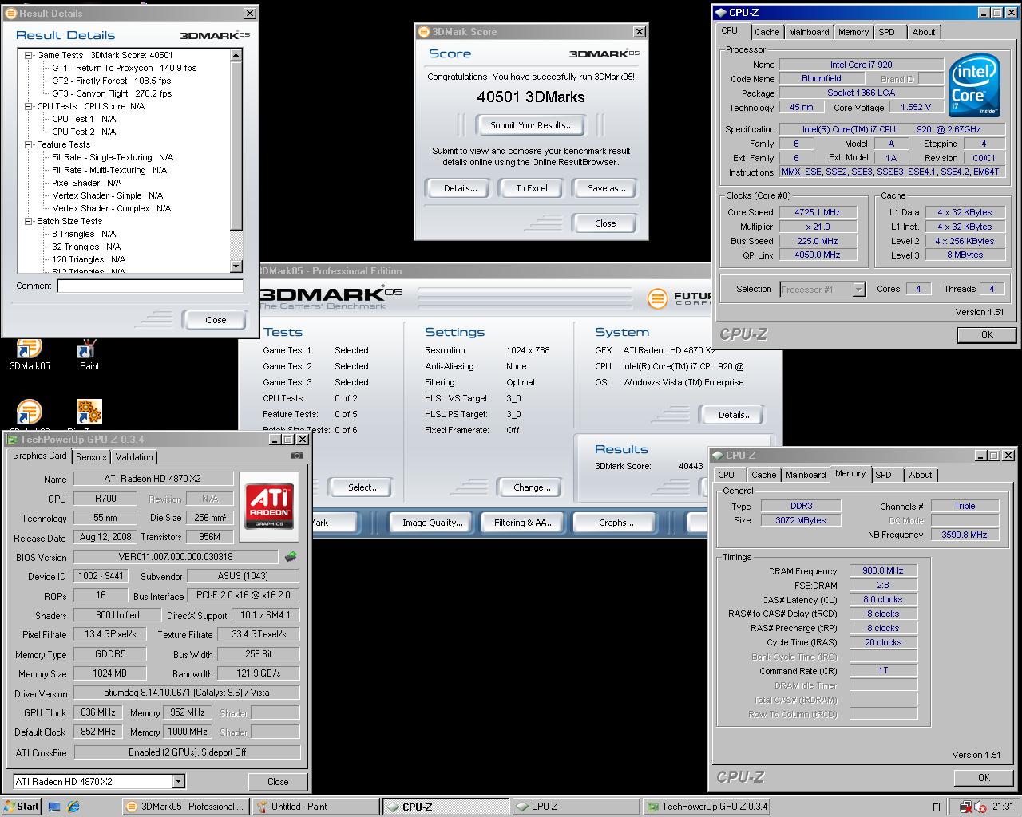Click the GPU-Z screenshot camera icon
The image size is (1022, 817).
pos(297,456)
